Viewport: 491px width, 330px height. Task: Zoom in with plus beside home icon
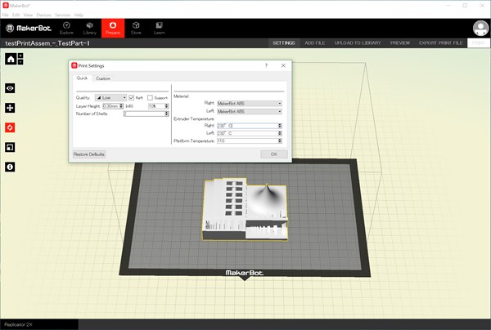(20, 56)
